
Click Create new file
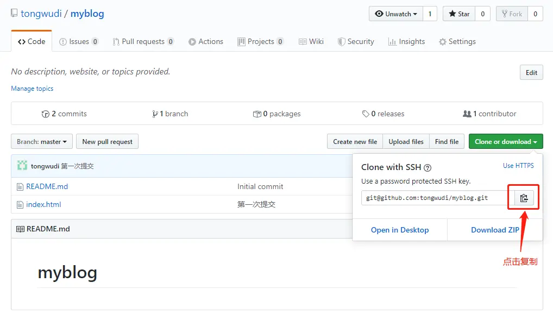pyautogui.click(x=355, y=141)
